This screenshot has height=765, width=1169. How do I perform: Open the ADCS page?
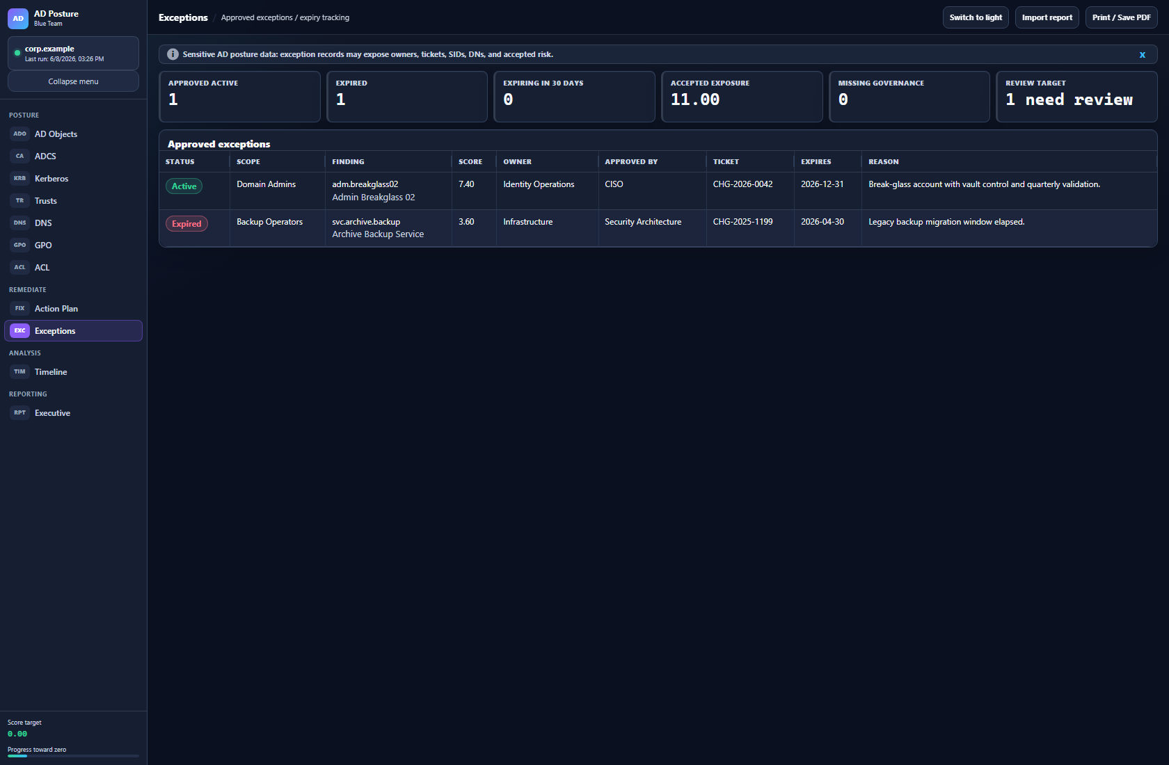click(x=73, y=156)
